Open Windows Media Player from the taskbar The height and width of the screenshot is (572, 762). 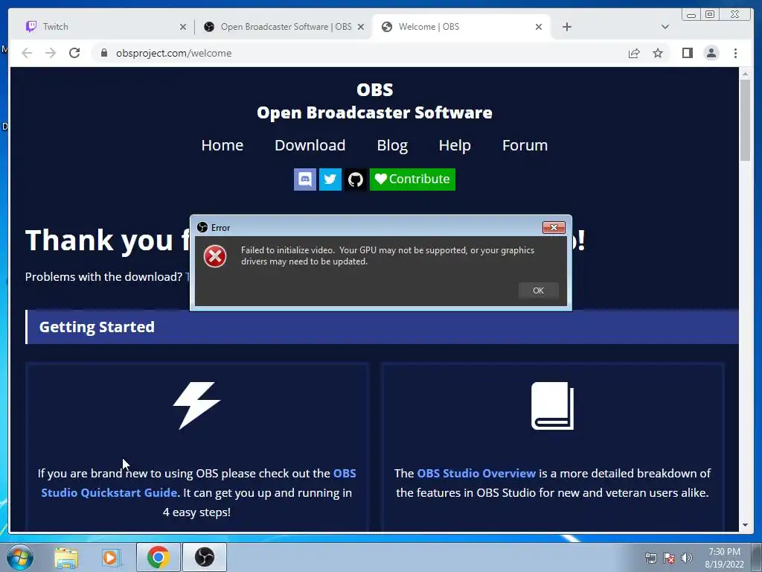tap(111, 557)
